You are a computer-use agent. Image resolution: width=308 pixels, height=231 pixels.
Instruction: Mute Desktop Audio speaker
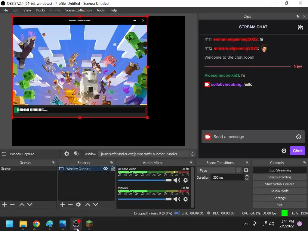(177, 180)
